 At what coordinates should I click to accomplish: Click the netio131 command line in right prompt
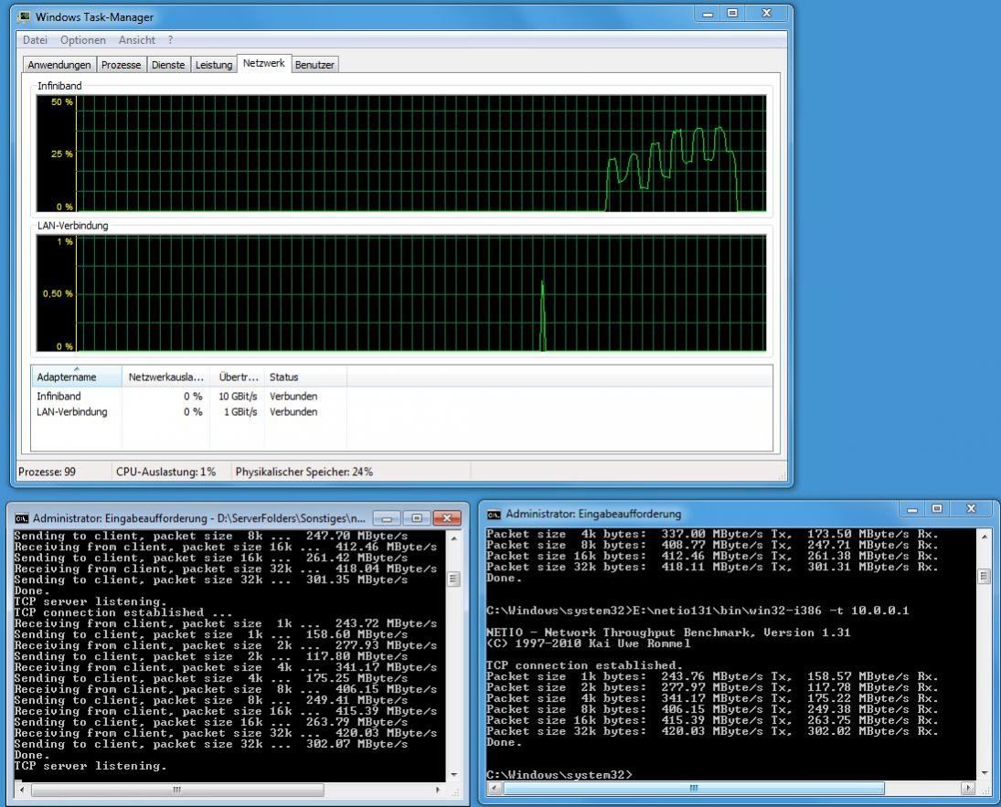click(x=698, y=611)
